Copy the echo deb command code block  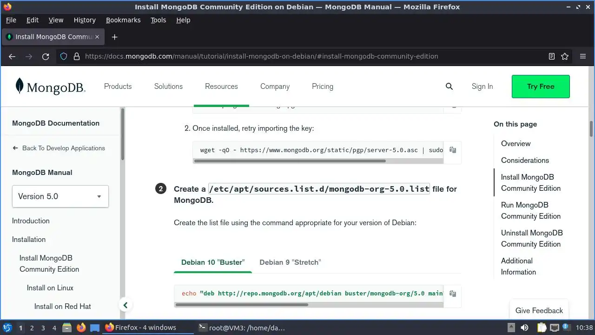453,294
